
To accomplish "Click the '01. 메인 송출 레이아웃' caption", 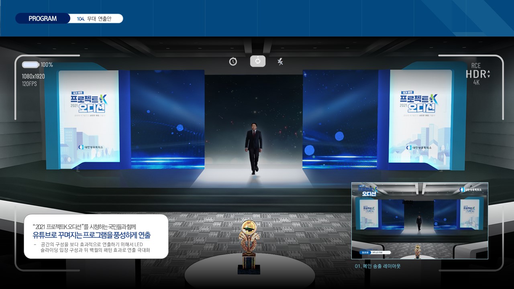I will [378, 266].
